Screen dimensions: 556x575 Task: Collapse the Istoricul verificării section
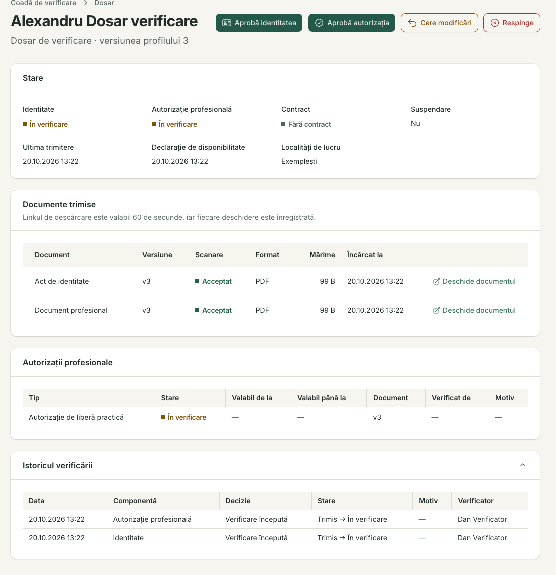point(523,465)
